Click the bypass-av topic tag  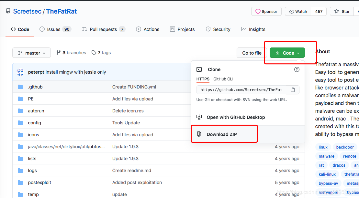(328, 183)
